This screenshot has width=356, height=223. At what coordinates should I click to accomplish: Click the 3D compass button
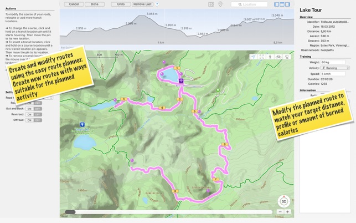pyautogui.click(x=284, y=201)
